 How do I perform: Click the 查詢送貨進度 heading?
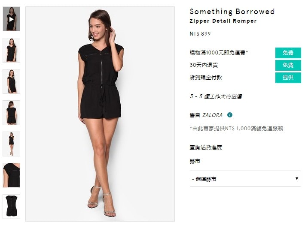pyautogui.click(x=206, y=147)
